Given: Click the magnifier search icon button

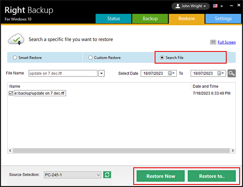Looking at the screenshot, I should (232, 73).
